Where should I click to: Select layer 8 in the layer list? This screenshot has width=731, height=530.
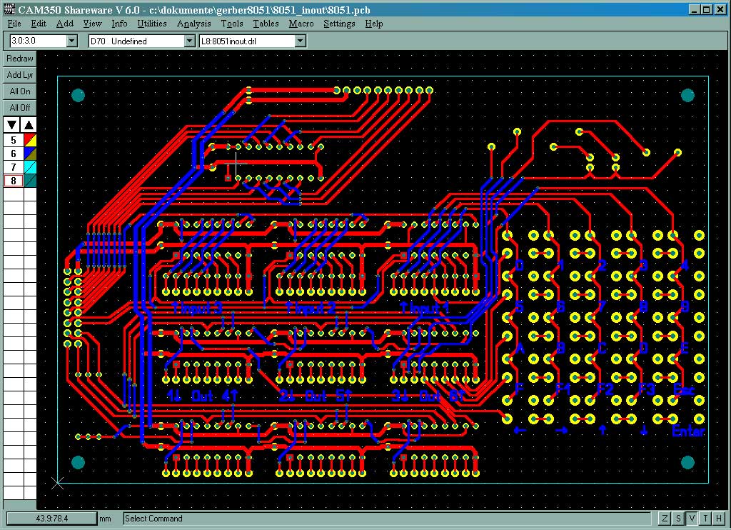click(x=14, y=181)
